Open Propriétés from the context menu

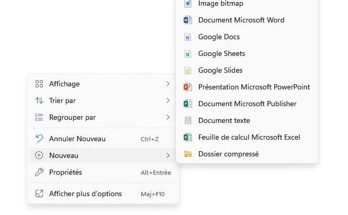click(65, 172)
